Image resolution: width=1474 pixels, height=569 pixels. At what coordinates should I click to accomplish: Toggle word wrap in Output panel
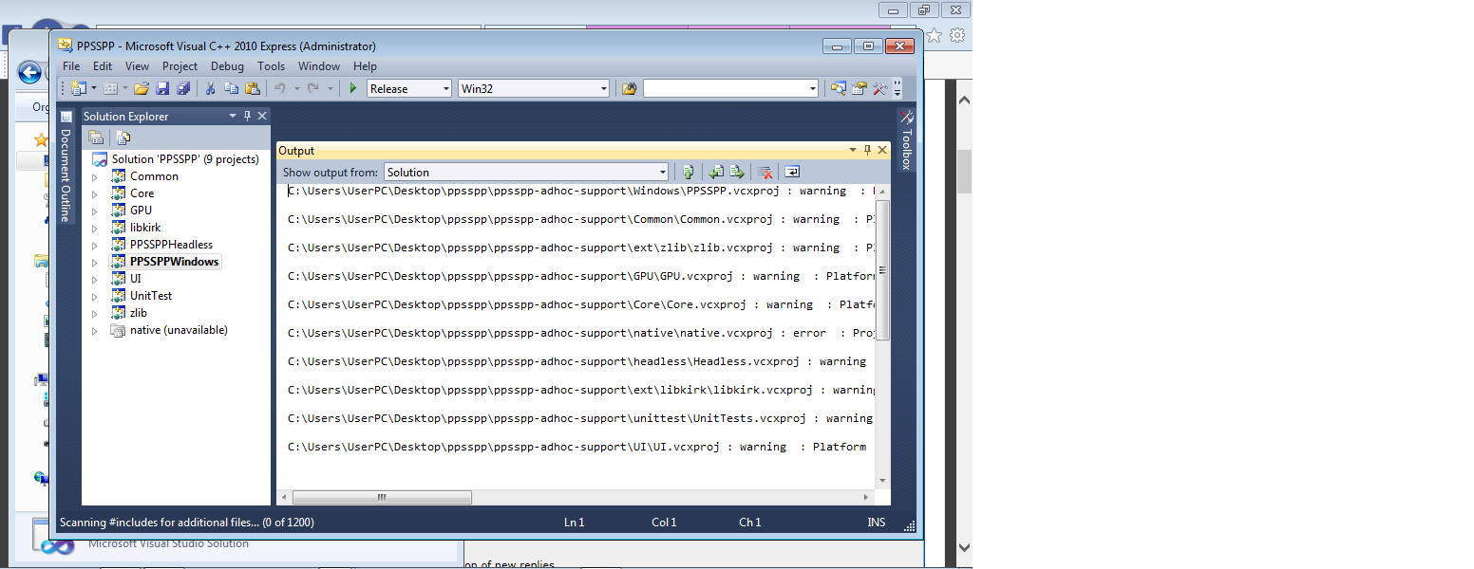pyautogui.click(x=792, y=172)
